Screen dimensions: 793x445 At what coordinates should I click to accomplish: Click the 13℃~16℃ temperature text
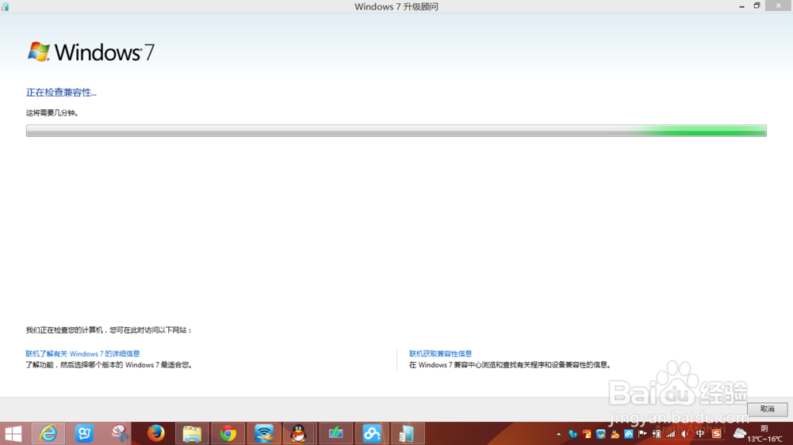764,439
